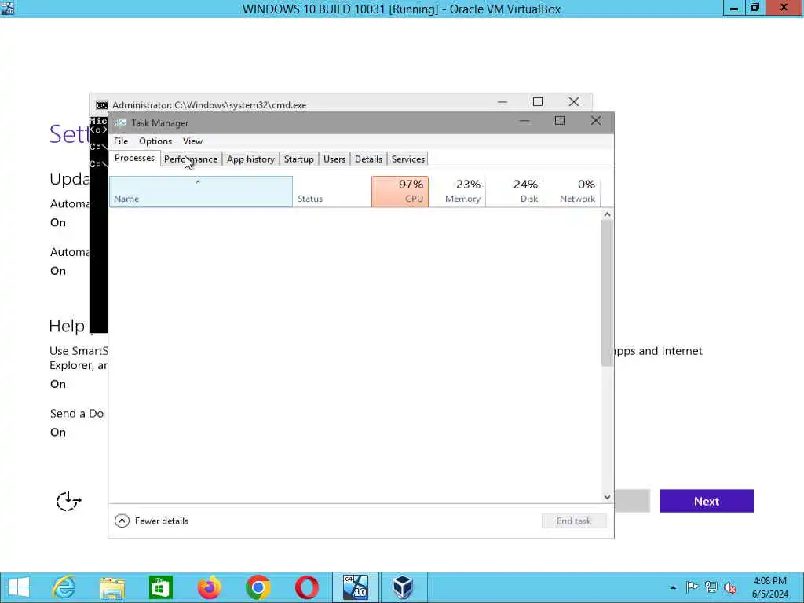Close the Task Manager window
804x603 pixels.
point(595,122)
